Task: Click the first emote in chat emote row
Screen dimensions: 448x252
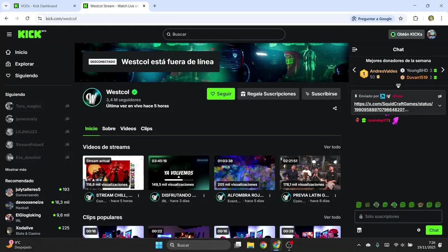Action: pos(359,205)
